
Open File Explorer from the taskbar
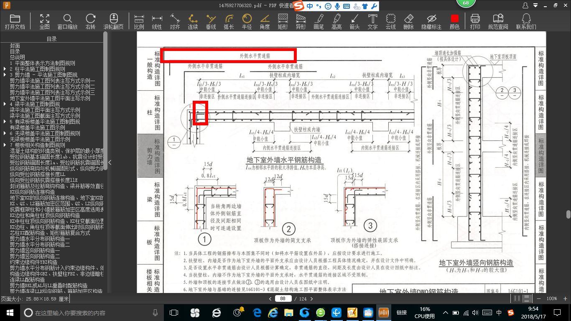point(288,313)
